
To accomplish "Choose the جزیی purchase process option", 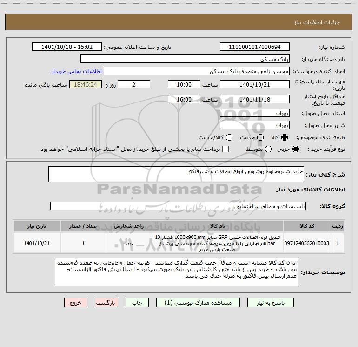I will [x=295, y=149].
